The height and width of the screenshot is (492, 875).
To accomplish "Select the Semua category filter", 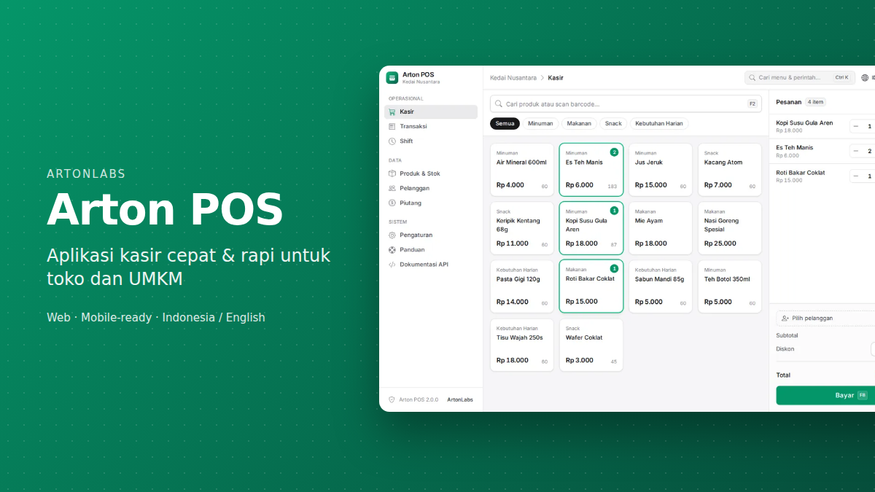I will [505, 123].
